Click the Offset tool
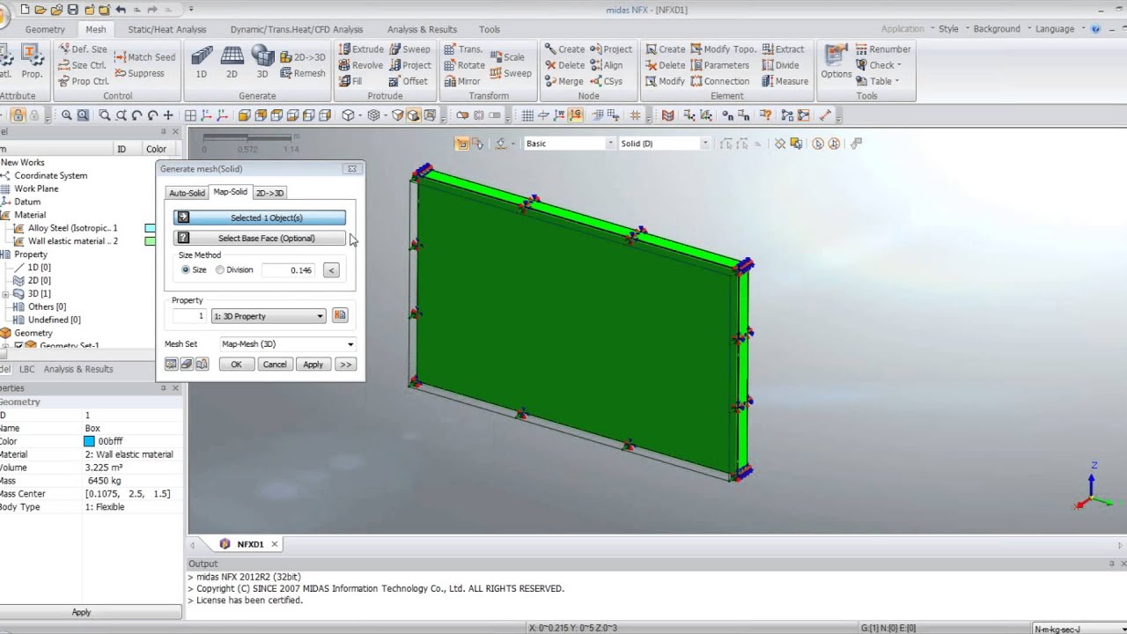The image size is (1127, 634). pos(409,81)
